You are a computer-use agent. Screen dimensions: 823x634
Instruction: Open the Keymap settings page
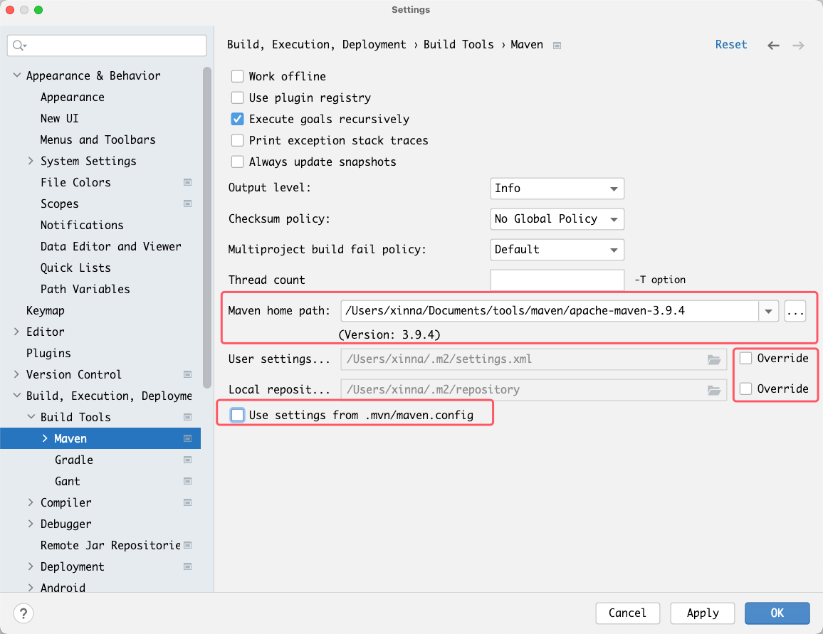coord(45,310)
